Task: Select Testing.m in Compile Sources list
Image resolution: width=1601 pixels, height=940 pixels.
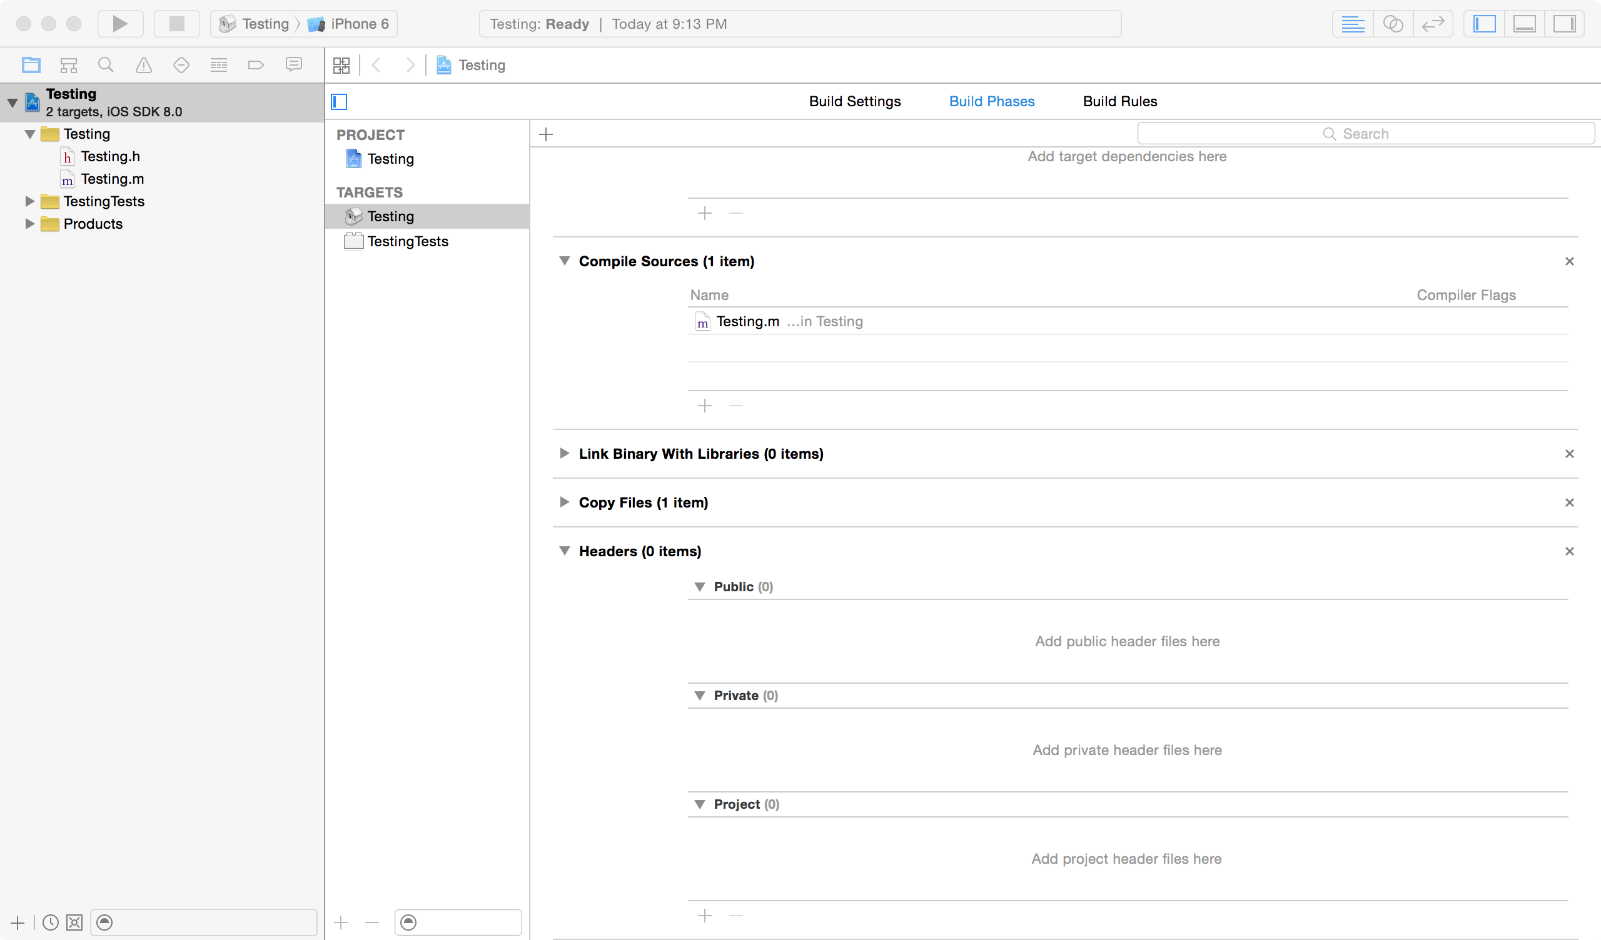Action: pos(1128,321)
